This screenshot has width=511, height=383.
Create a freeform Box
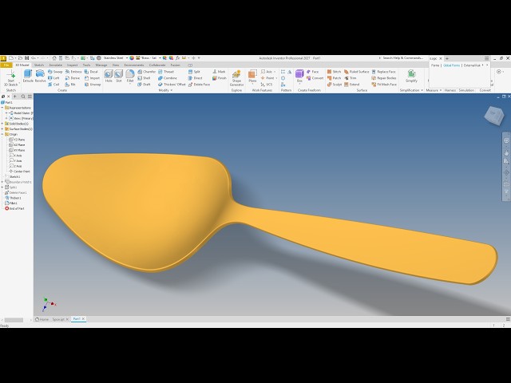pyautogui.click(x=299, y=77)
